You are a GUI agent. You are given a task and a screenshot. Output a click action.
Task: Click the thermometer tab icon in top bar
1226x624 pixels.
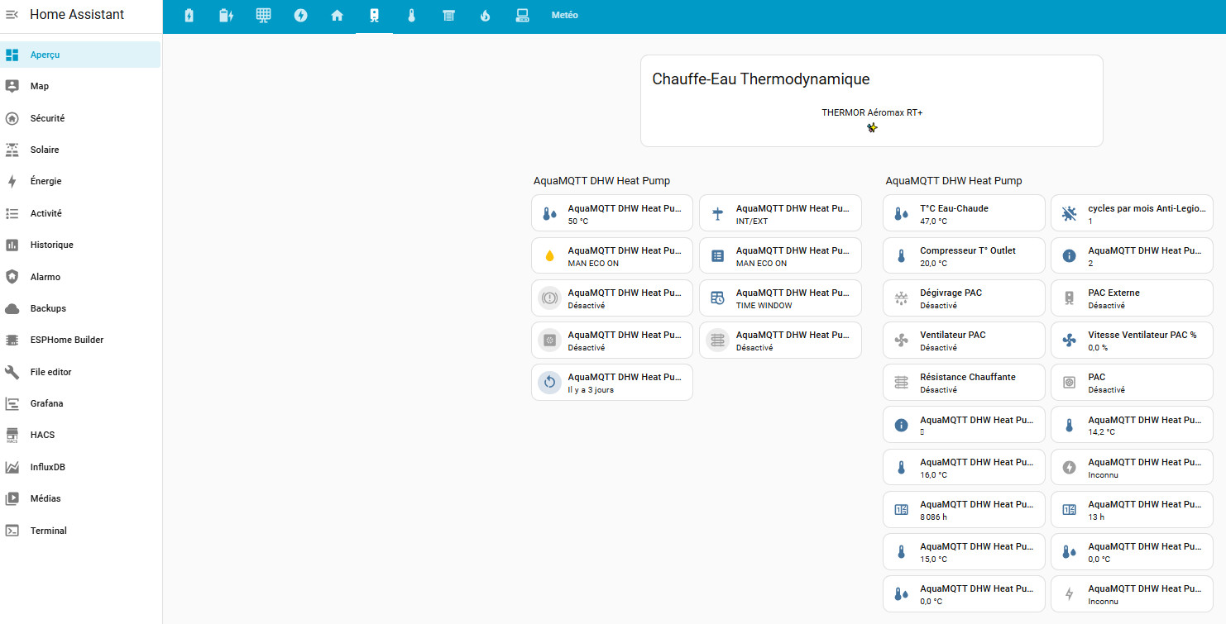tap(411, 16)
